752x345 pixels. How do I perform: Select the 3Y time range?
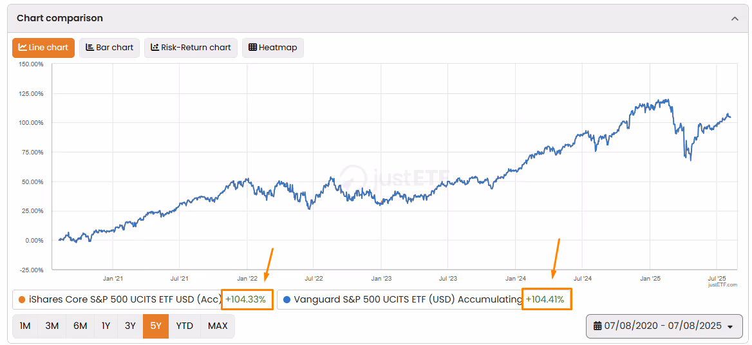(131, 326)
